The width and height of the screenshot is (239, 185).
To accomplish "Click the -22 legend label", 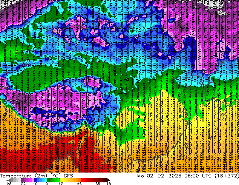I will click(x=21, y=183).
